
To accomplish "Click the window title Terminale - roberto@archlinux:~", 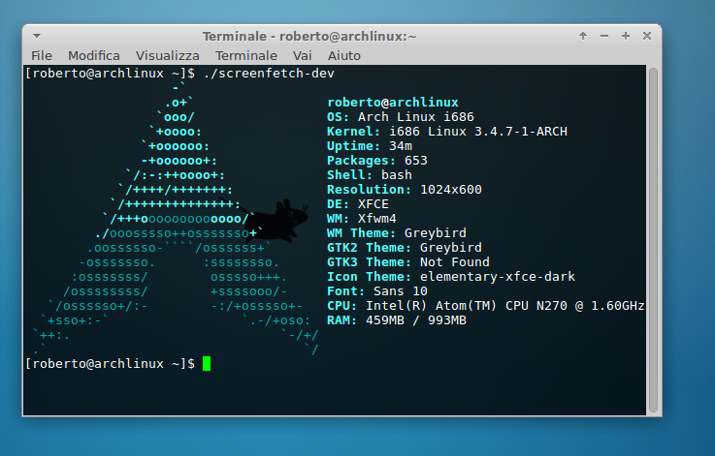I will 309,37.
